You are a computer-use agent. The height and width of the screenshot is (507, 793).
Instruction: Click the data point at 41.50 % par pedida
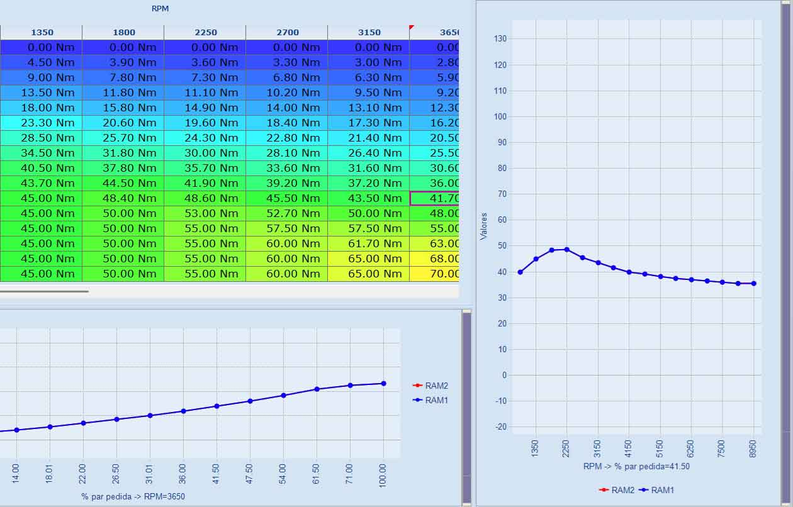[217, 406]
